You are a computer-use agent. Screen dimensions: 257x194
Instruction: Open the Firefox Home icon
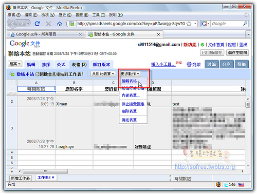pyautogui.click(x=60, y=24)
